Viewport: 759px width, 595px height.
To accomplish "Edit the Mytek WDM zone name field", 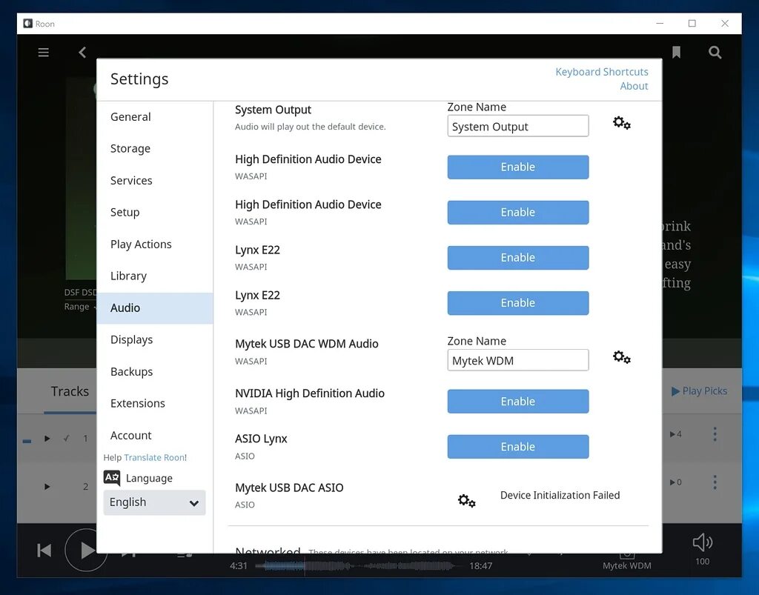I will [517, 360].
